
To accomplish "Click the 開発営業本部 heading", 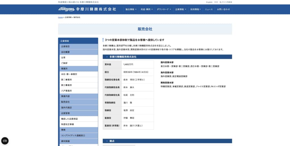I will coord(167,83).
